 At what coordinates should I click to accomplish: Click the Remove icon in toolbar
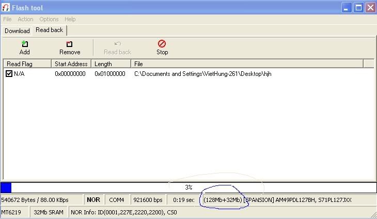tap(69, 44)
